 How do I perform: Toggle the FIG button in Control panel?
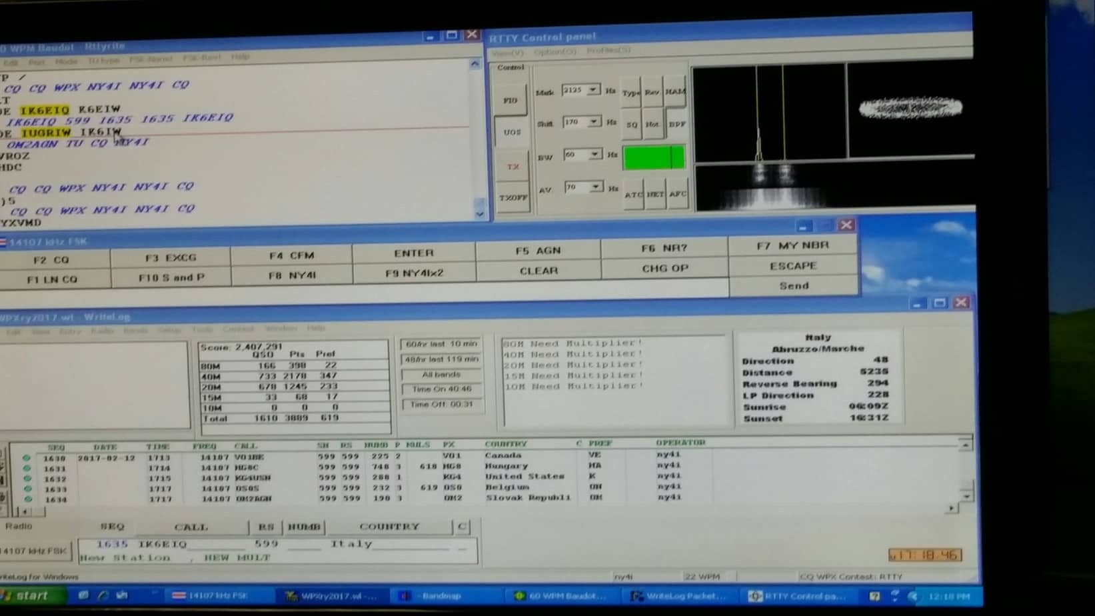click(511, 101)
